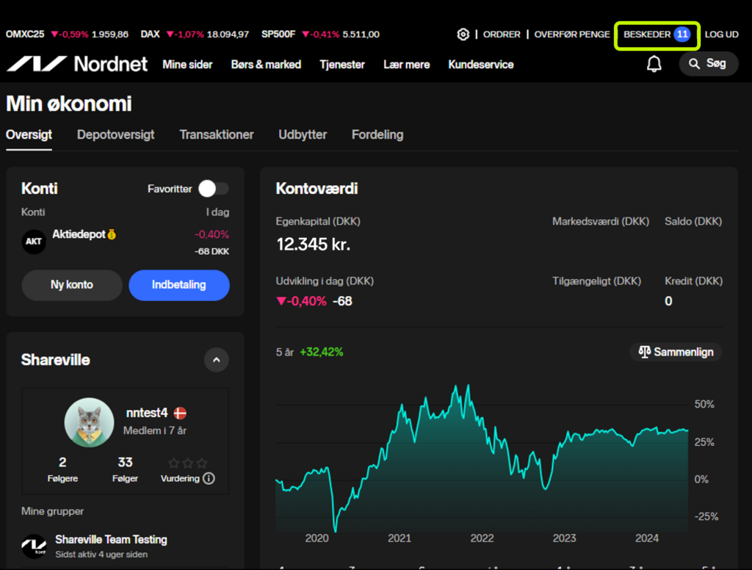
Task: Click the DAX index ticker
Action: (x=195, y=35)
